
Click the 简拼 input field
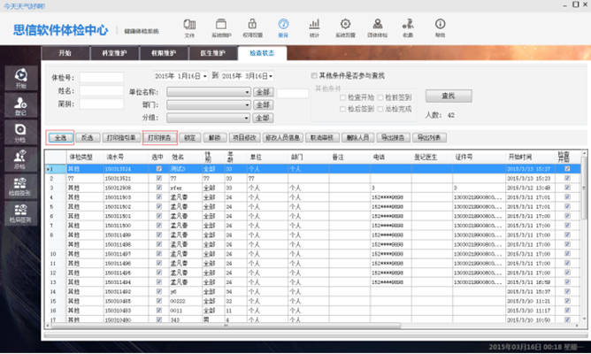(102, 104)
